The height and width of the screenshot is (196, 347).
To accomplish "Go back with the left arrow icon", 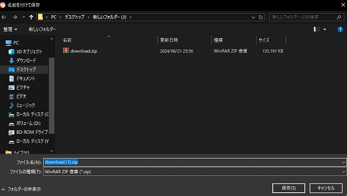I will coord(4,17).
